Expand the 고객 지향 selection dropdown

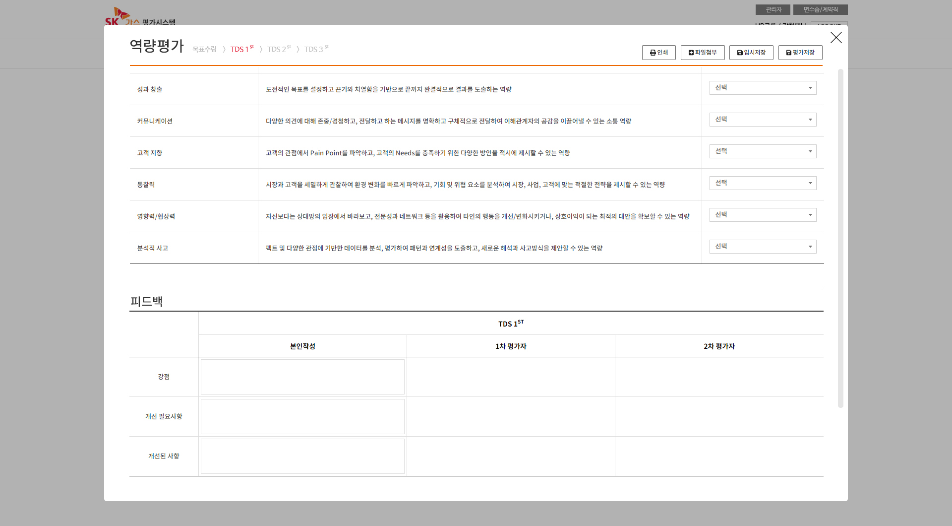click(763, 151)
